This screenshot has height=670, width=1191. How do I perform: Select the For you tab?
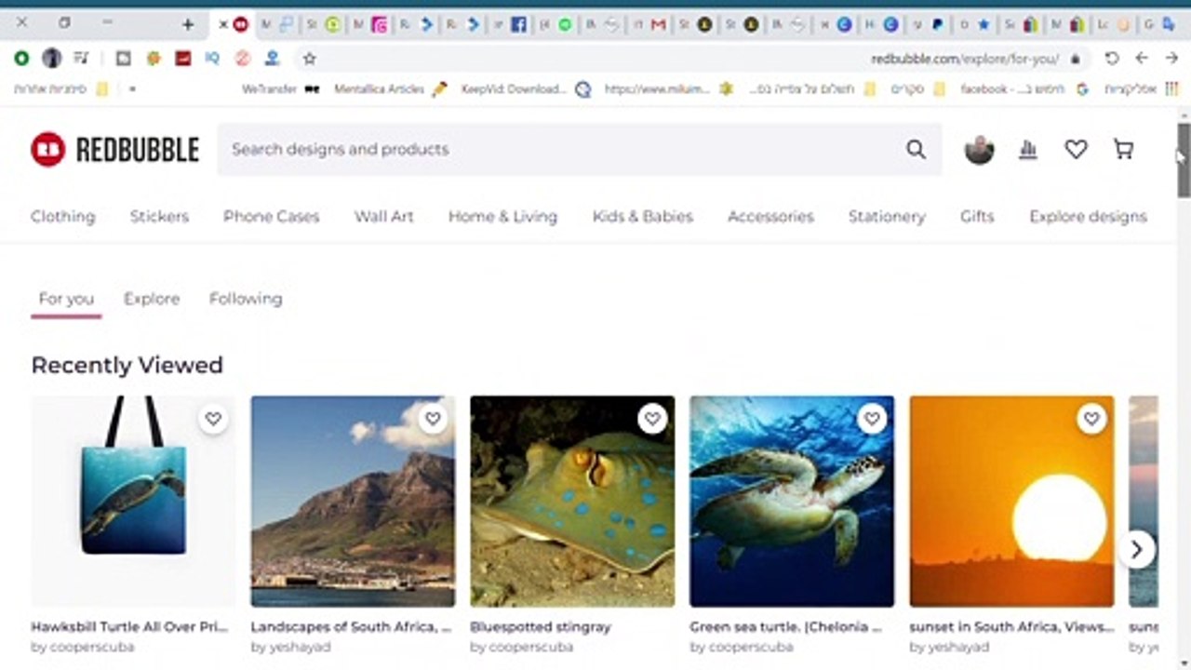pyautogui.click(x=66, y=299)
